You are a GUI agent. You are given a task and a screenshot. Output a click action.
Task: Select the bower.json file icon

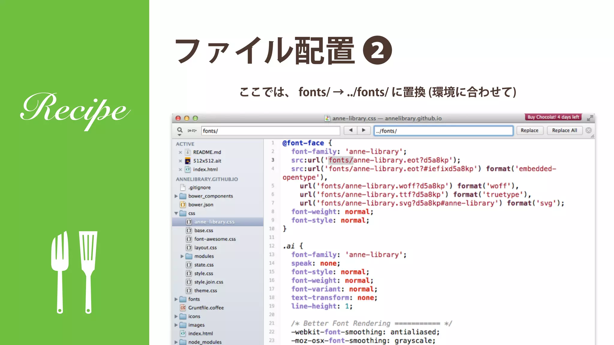pyautogui.click(x=183, y=205)
